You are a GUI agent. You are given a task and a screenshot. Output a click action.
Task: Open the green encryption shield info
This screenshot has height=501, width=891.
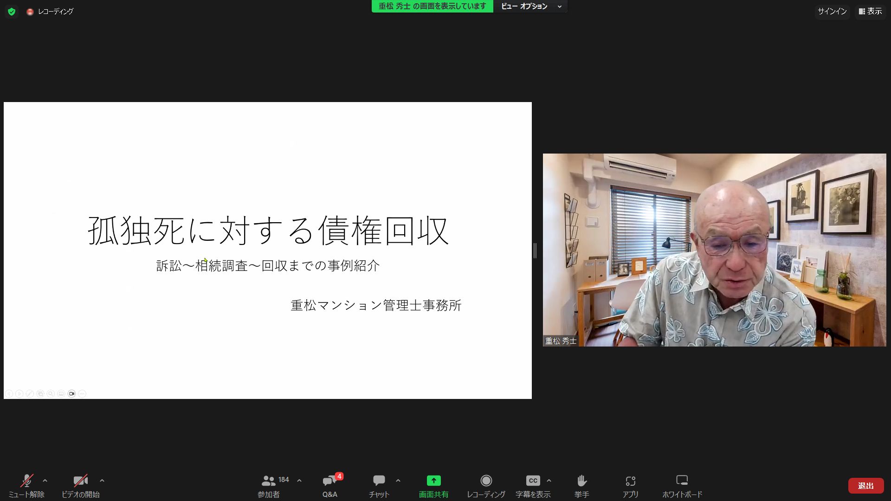(12, 12)
